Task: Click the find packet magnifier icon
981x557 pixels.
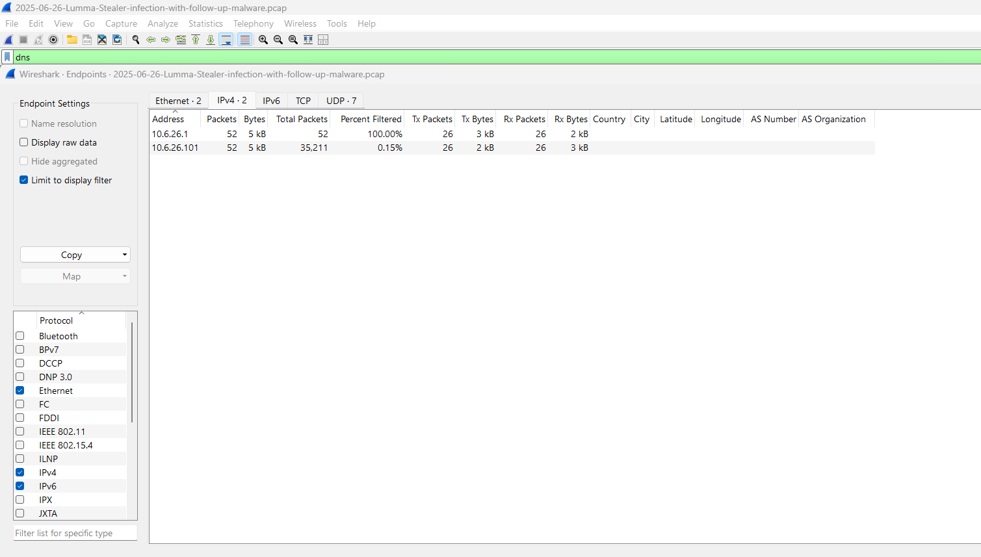Action: (x=136, y=40)
